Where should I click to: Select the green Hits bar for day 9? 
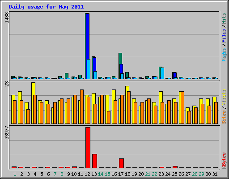tap(67, 76)
